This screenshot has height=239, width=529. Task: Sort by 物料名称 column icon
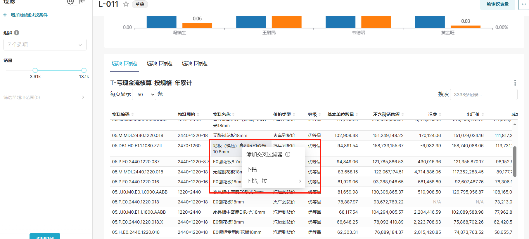234,115
